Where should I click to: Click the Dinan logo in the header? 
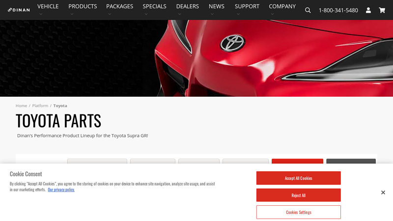click(19, 10)
